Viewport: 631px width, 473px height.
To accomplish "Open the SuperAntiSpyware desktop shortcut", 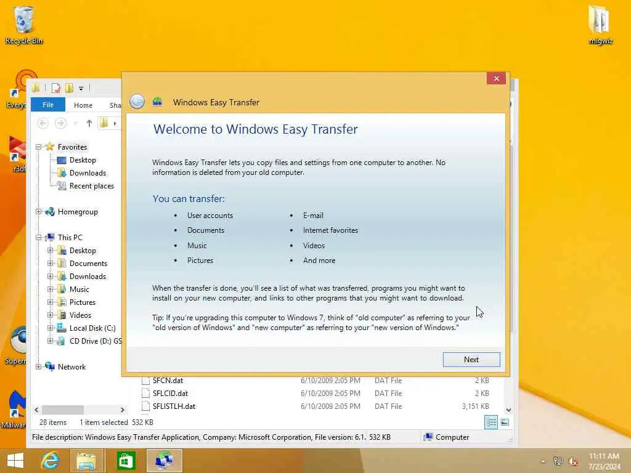I will (15, 345).
